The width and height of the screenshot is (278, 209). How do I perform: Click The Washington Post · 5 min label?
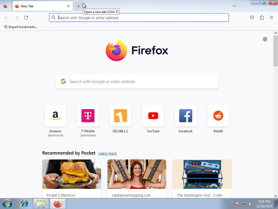click(x=200, y=195)
